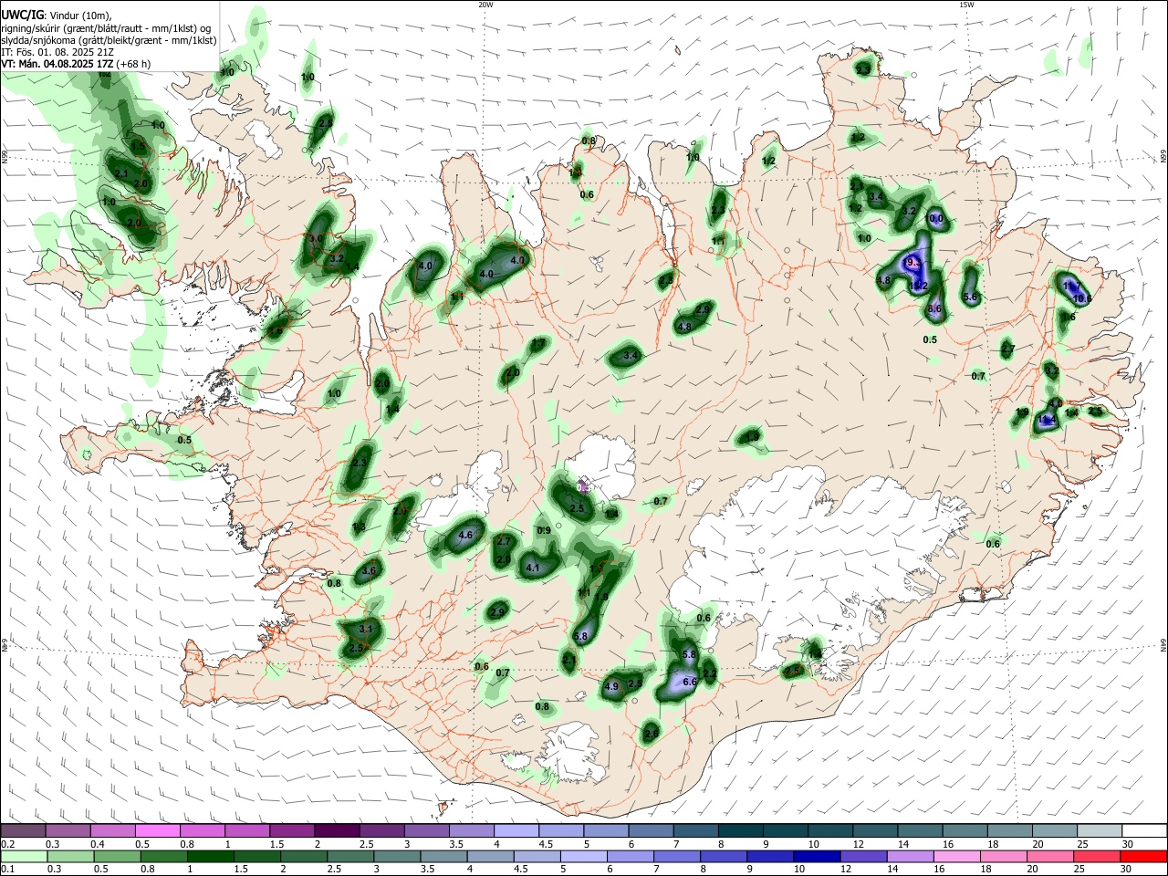Screen dimensions: 1168x876
Task: Click the white 30 swatch in the top legend row
Action: (1144, 830)
